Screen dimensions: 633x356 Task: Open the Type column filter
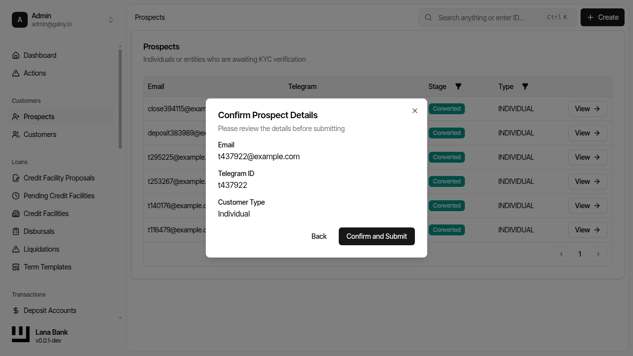pos(525,87)
